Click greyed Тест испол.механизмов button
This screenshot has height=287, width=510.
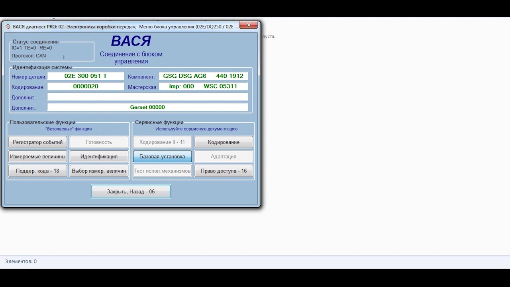pyautogui.click(x=163, y=171)
